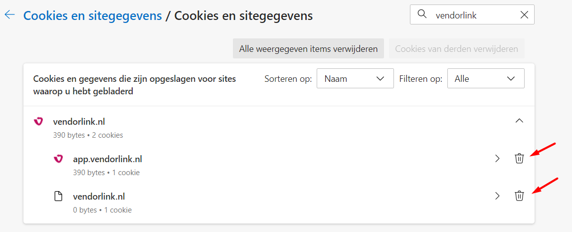Open vendorlink.nl cookie details via right chevron
The width and height of the screenshot is (572, 232).
click(497, 196)
